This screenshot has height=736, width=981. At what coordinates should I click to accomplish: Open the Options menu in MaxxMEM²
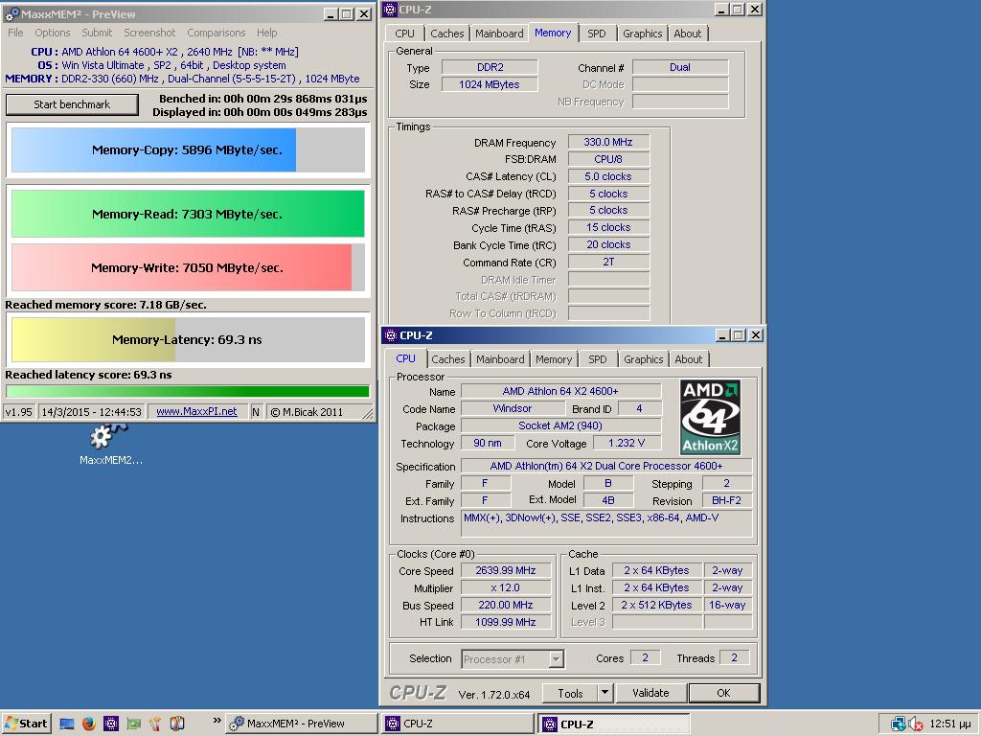tap(52, 33)
